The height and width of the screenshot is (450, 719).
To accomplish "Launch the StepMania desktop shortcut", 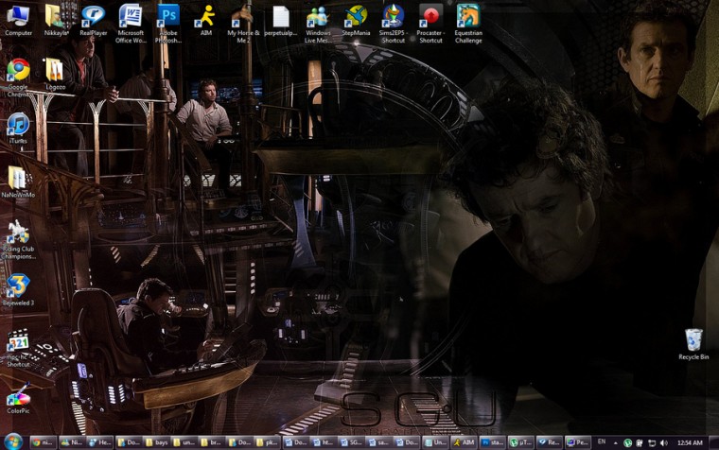I will tap(356, 20).
